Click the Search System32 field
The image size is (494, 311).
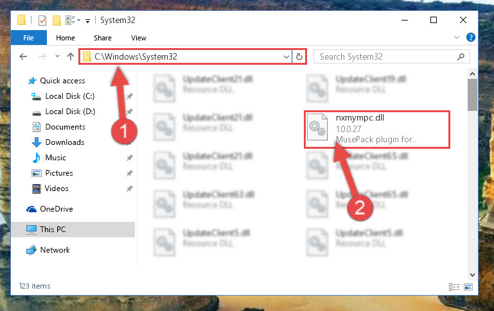pos(387,56)
